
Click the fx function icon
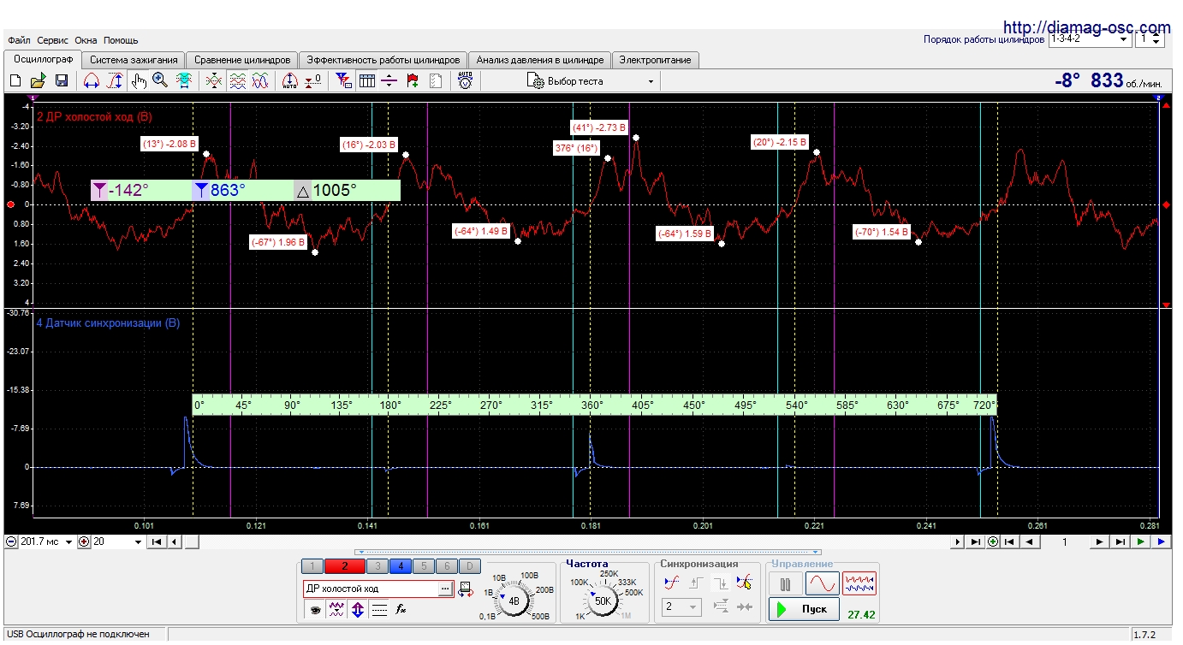(x=401, y=610)
